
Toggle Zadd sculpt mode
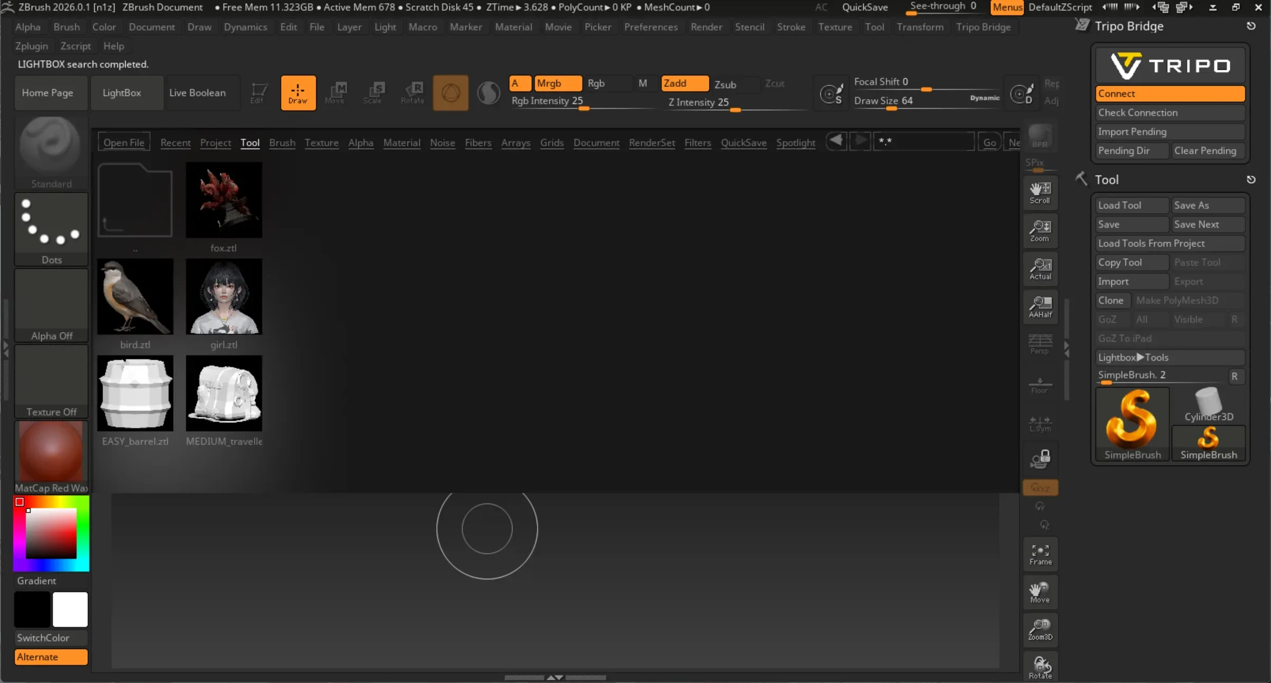684,83
